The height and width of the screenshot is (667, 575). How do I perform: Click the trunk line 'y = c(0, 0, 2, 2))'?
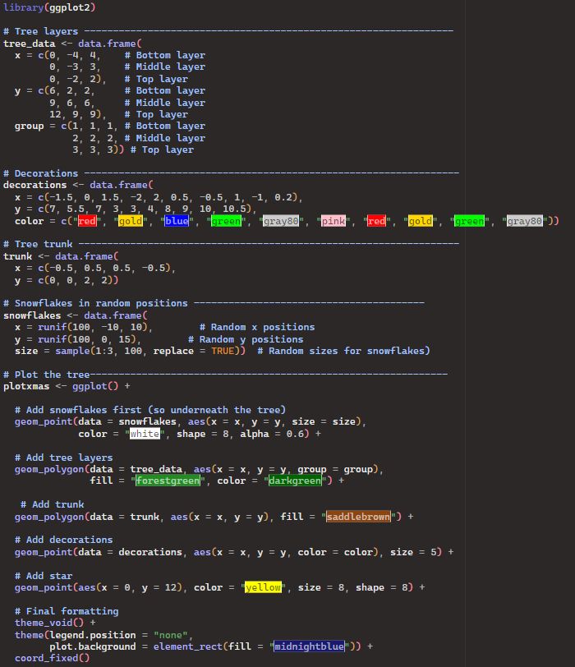pos(67,280)
